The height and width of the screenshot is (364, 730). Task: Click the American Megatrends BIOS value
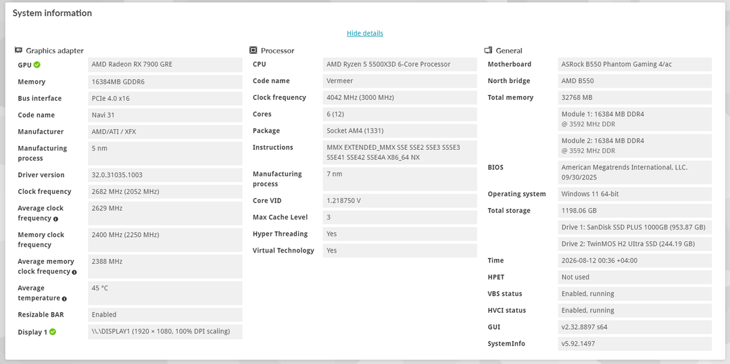tap(635, 172)
